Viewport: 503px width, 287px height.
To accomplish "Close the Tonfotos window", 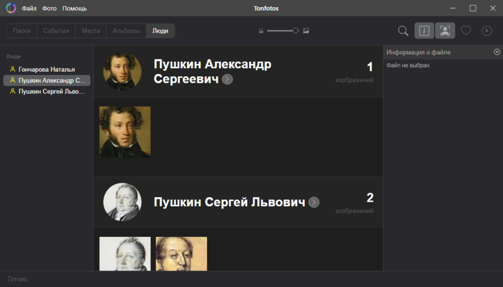I will click(x=493, y=8).
